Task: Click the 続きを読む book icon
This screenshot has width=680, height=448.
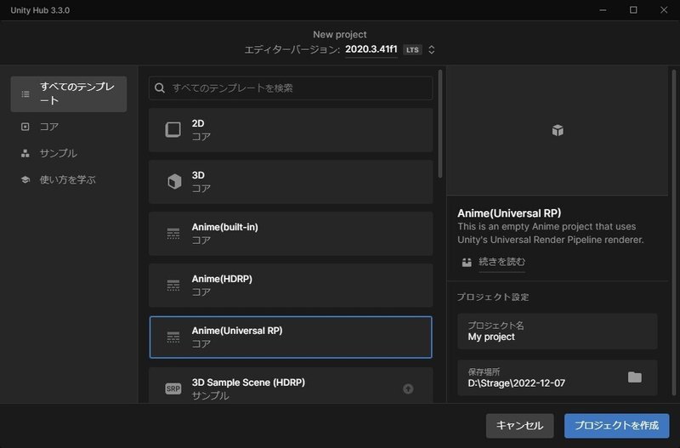Action: (x=467, y=262)
